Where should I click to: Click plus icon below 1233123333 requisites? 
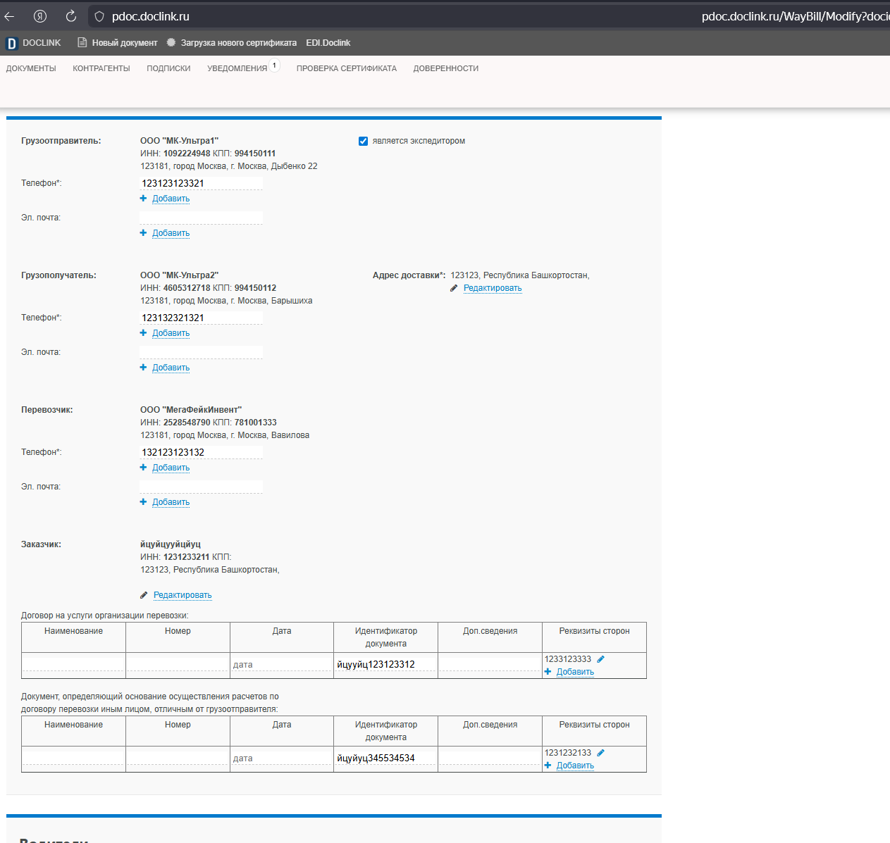548,672
